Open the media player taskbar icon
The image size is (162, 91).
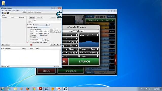pyautogui.click(x=21, y=89)
